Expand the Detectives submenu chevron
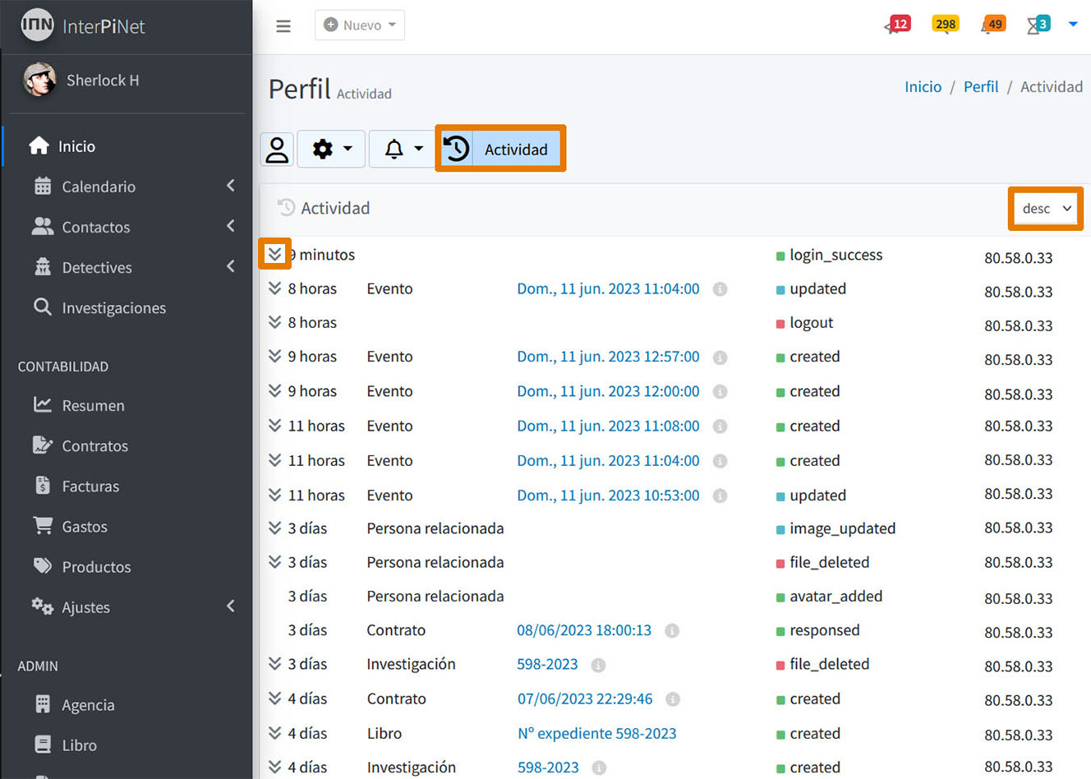 pyautogui.click(x=231, y=266)
